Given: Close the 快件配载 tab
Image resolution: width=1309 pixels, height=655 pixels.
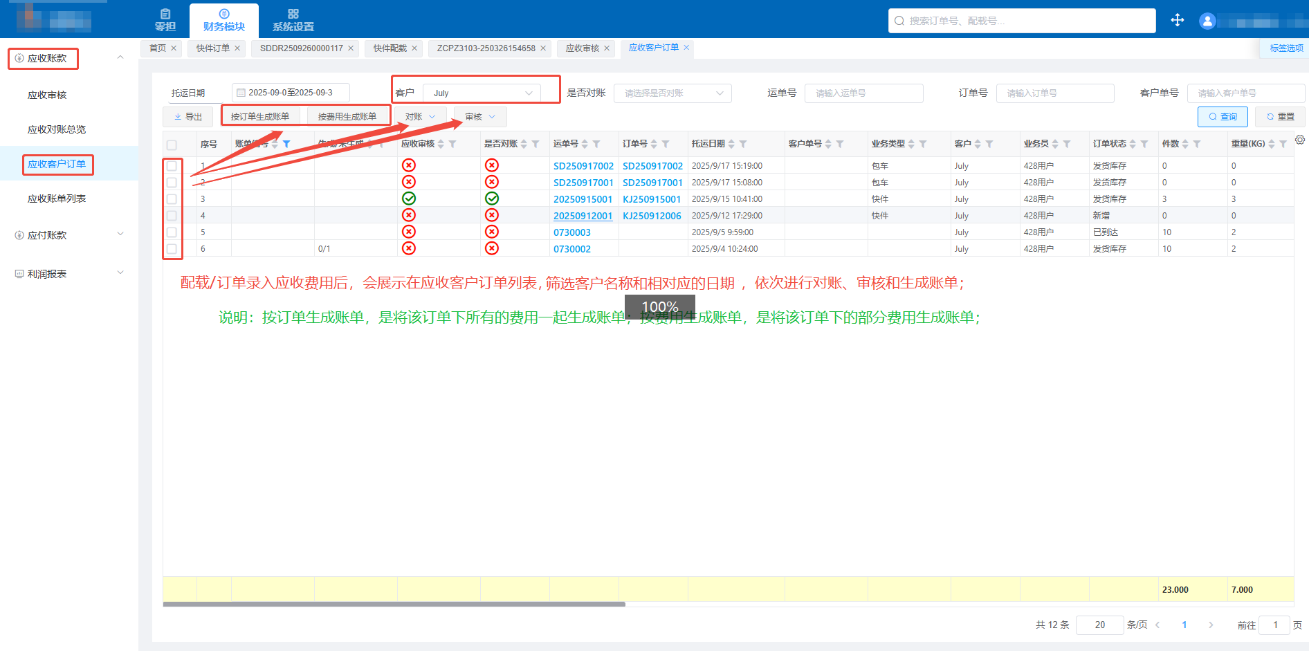Looking at the screenshot, I should [414, 48].
